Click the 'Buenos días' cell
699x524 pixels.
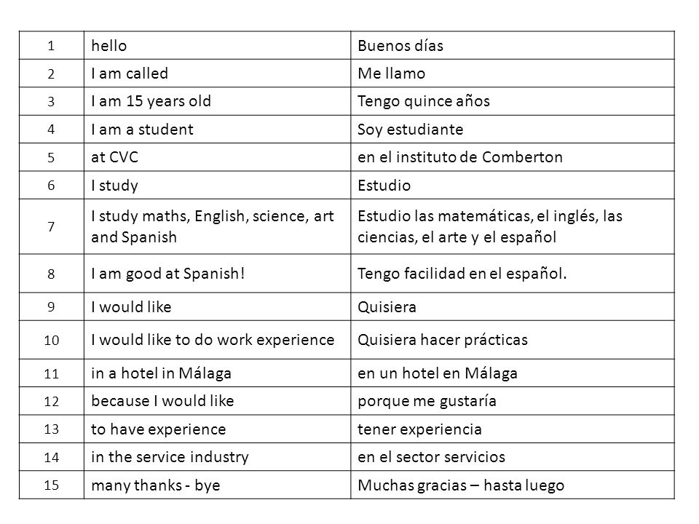coord(512,45)
